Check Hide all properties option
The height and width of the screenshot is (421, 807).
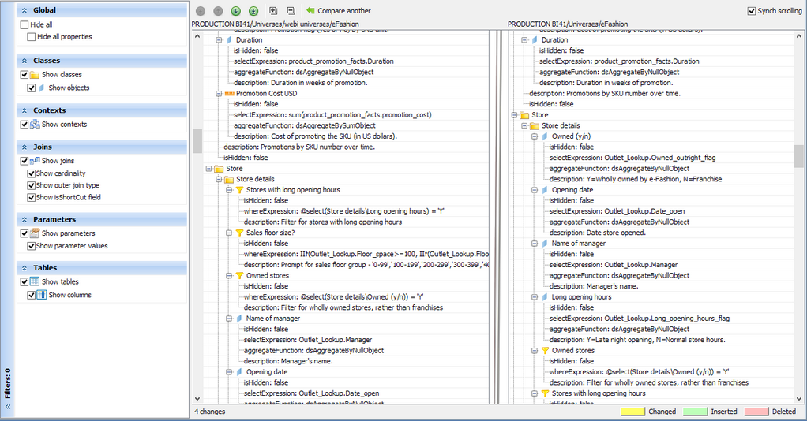(x=32, y=37)
